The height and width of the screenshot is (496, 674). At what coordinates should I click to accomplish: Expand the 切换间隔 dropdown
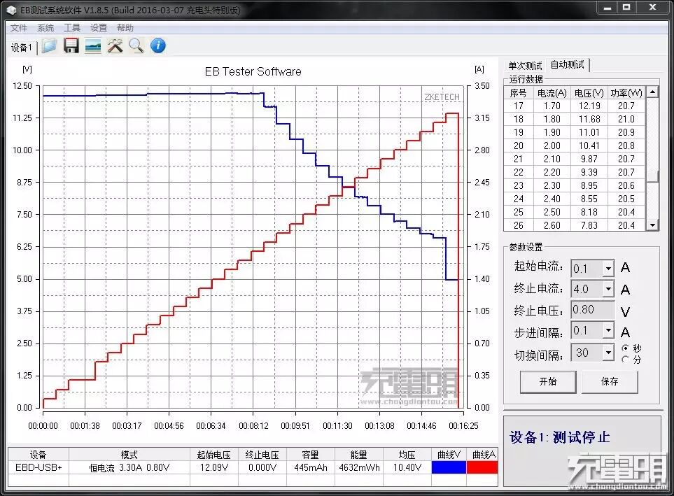(x=608, y=353)
